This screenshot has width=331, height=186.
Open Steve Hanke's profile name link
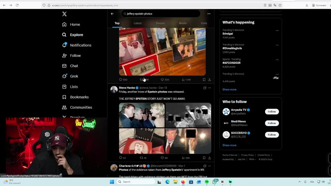127,88
